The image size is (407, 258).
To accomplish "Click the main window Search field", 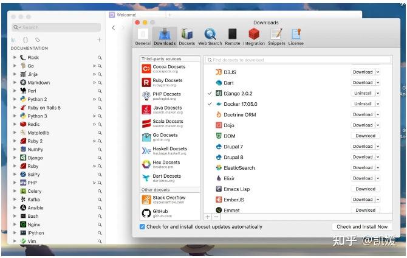I will (56, 27).
